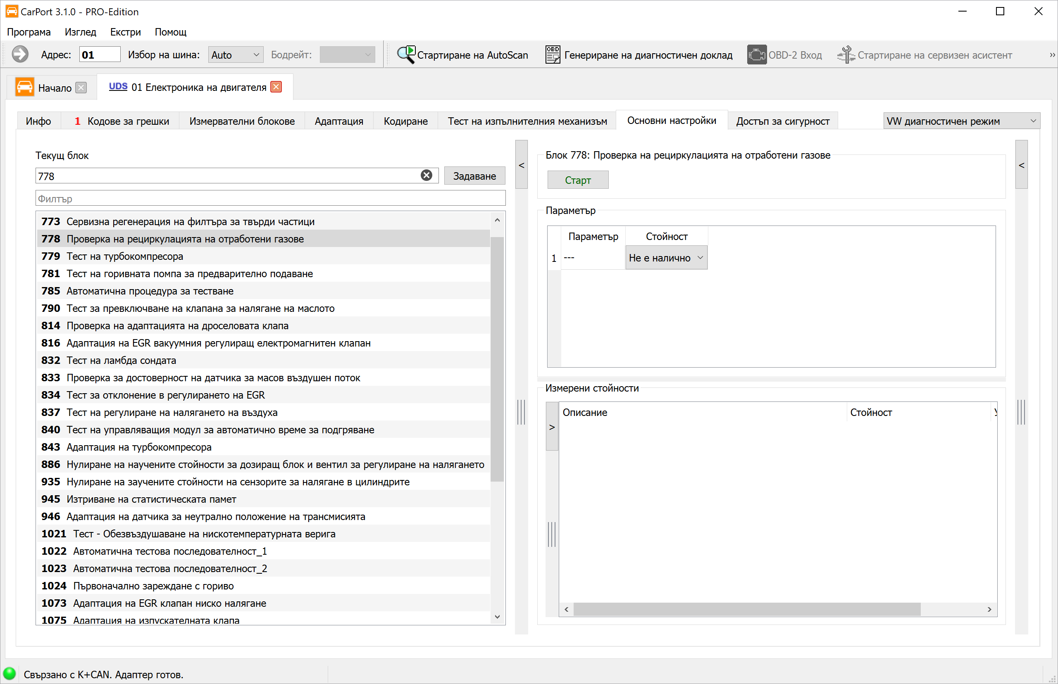Click the OBD-2 engine icon
Image resolution: width=1058 pixels, height=684 pixels.
(x=756, y=55)
